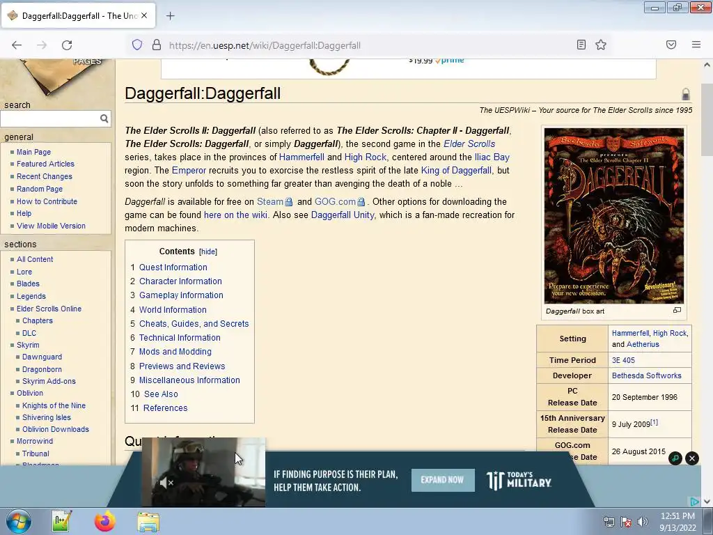Click the green ad refresh icon
Image resolution: width=713 pixels, height=535 pixels.
[x=675, y=458]
